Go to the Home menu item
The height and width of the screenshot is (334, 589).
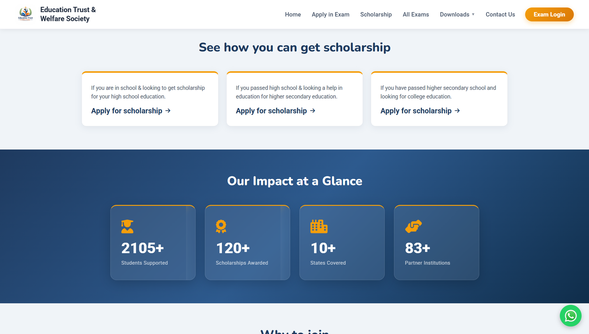[x=293, y=14]
